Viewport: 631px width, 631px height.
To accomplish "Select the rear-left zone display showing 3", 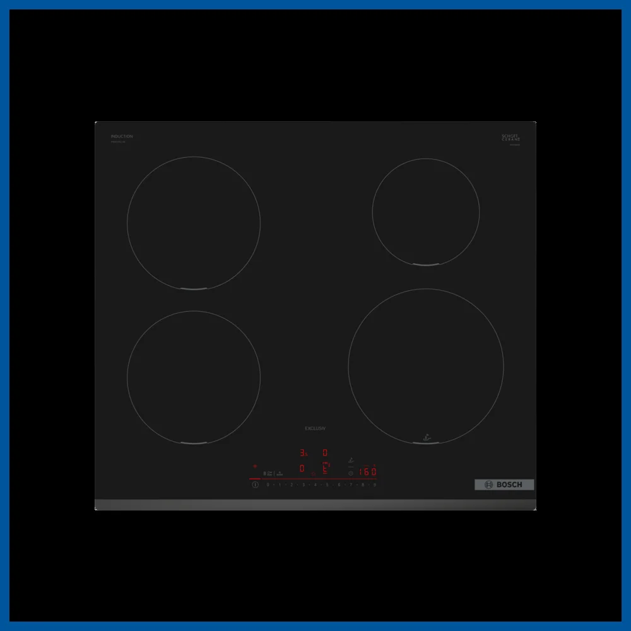I will pyautogui.click(x=304, y=452).
